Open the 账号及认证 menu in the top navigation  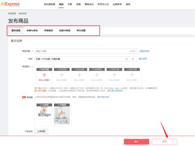pos(103,4)
